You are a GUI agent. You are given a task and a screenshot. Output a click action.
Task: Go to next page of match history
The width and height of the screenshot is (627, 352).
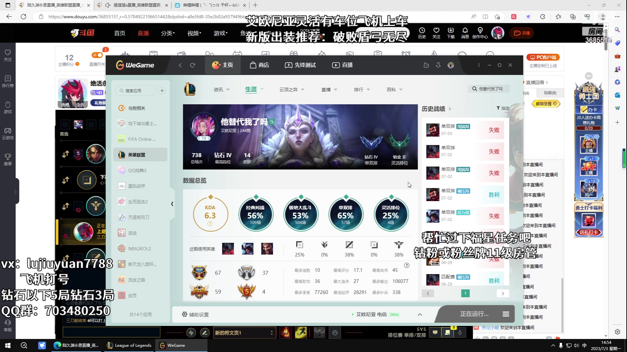pyautogui.click(x=503, y=293)
